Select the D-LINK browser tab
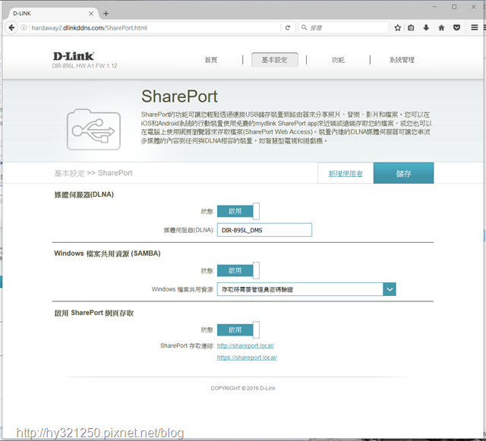The height and width of the screenshot is (441, 486). pyautogui.click(x=52, y=14)
